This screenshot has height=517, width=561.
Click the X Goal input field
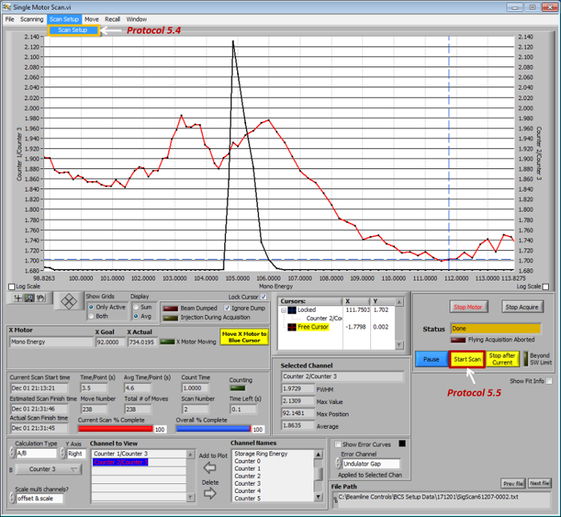[x=110, y=341]
